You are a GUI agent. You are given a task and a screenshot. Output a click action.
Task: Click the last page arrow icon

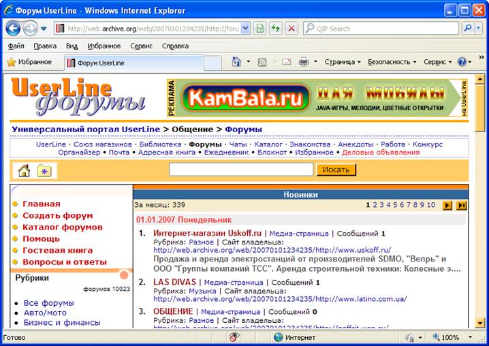coord(461,205)
